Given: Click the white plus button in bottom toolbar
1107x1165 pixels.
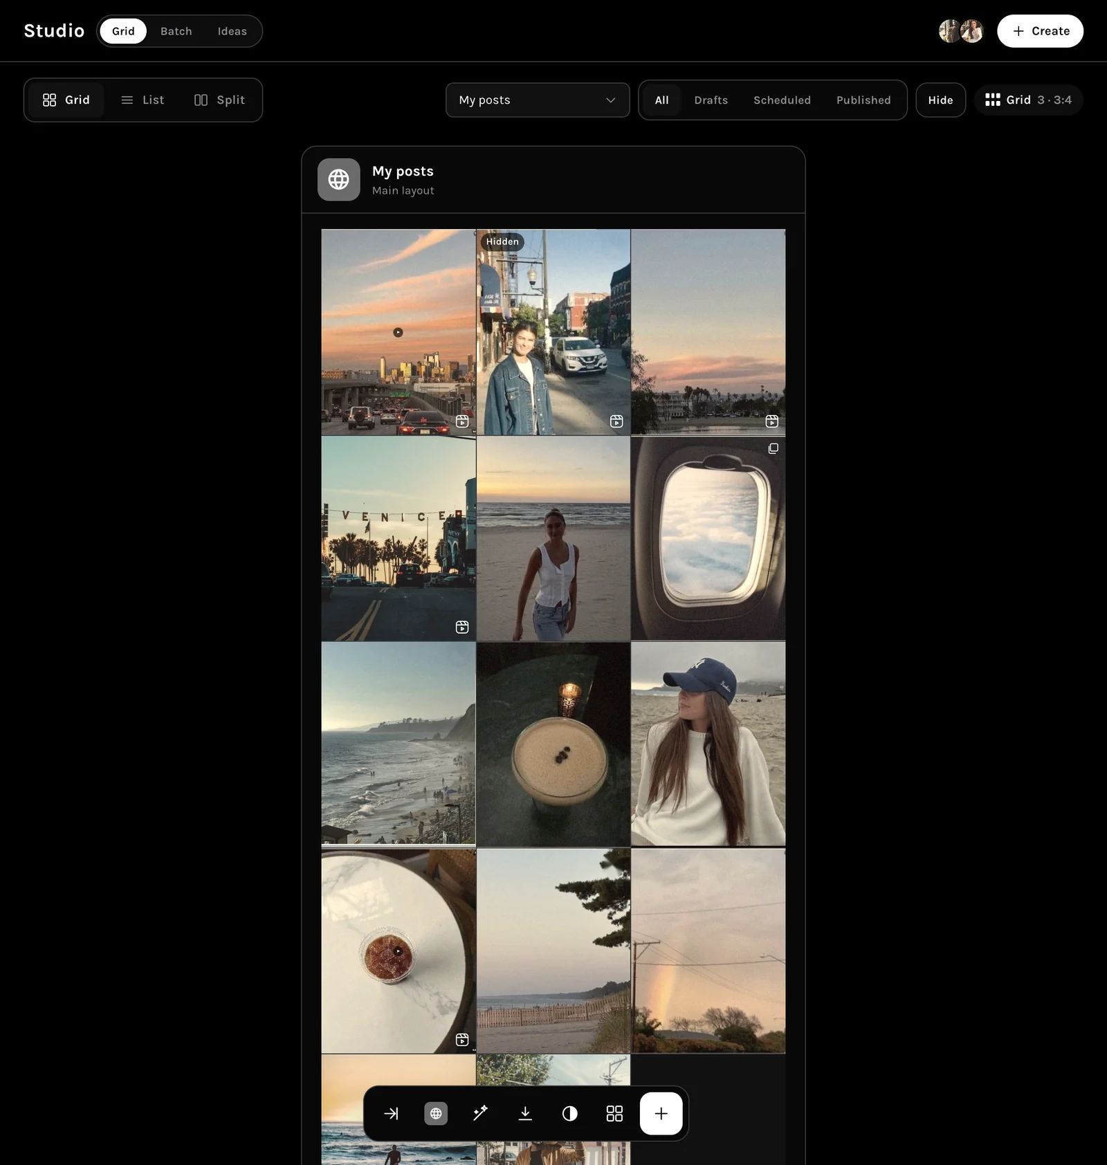Looking at the screenshot, I should click(x=661, y=1113).
